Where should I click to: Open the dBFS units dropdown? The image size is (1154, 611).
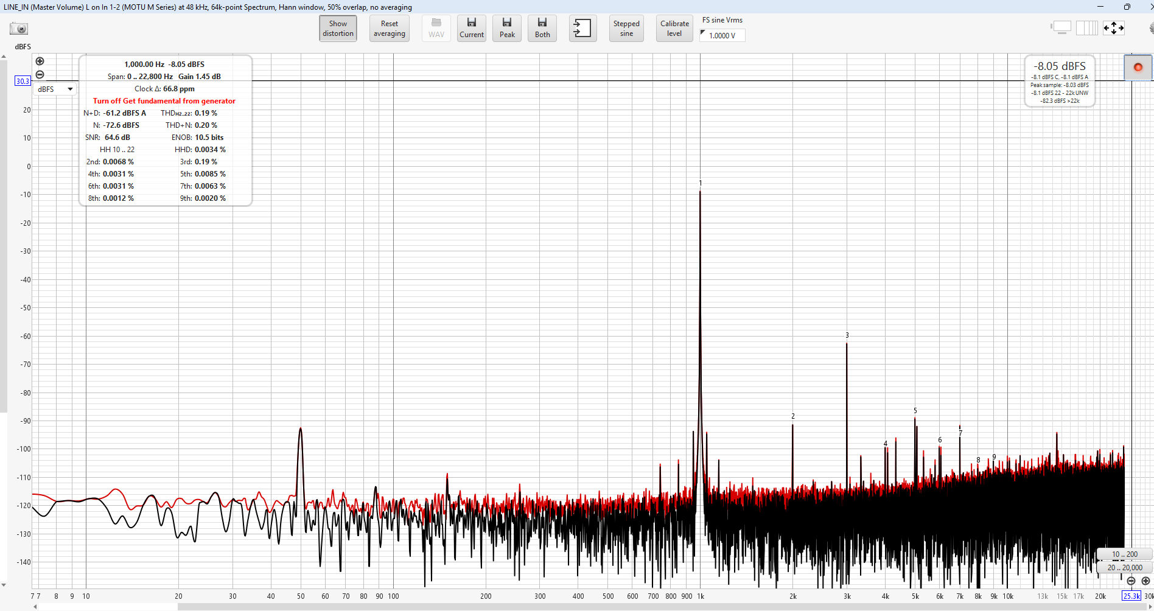55,89
